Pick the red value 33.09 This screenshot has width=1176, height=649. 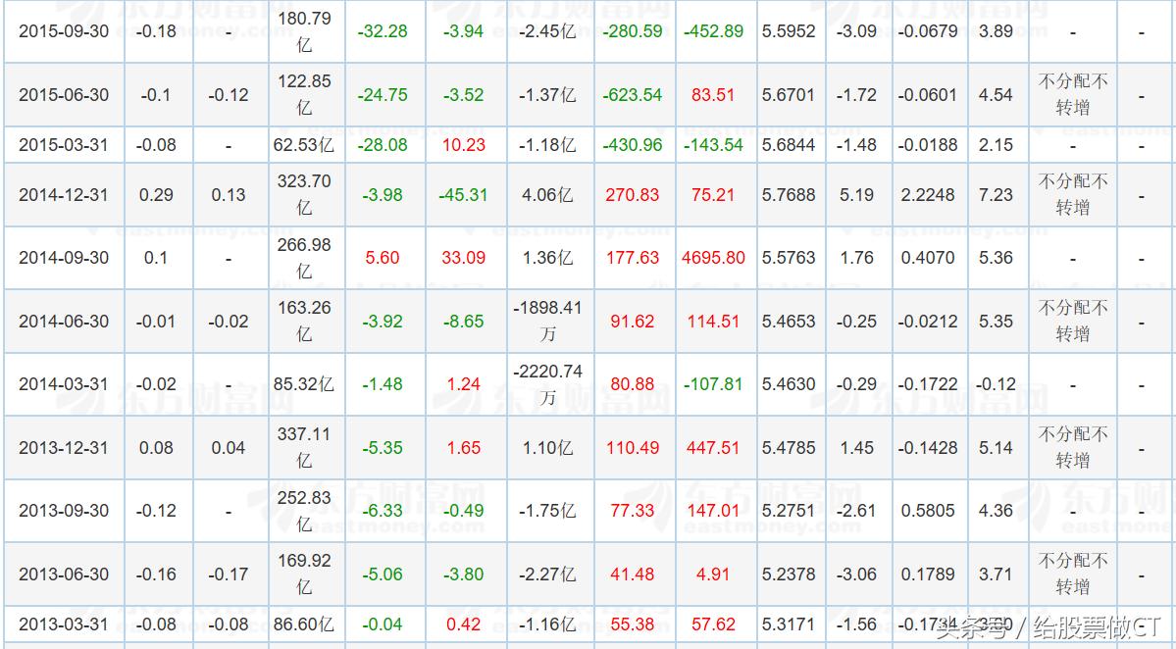464,258
